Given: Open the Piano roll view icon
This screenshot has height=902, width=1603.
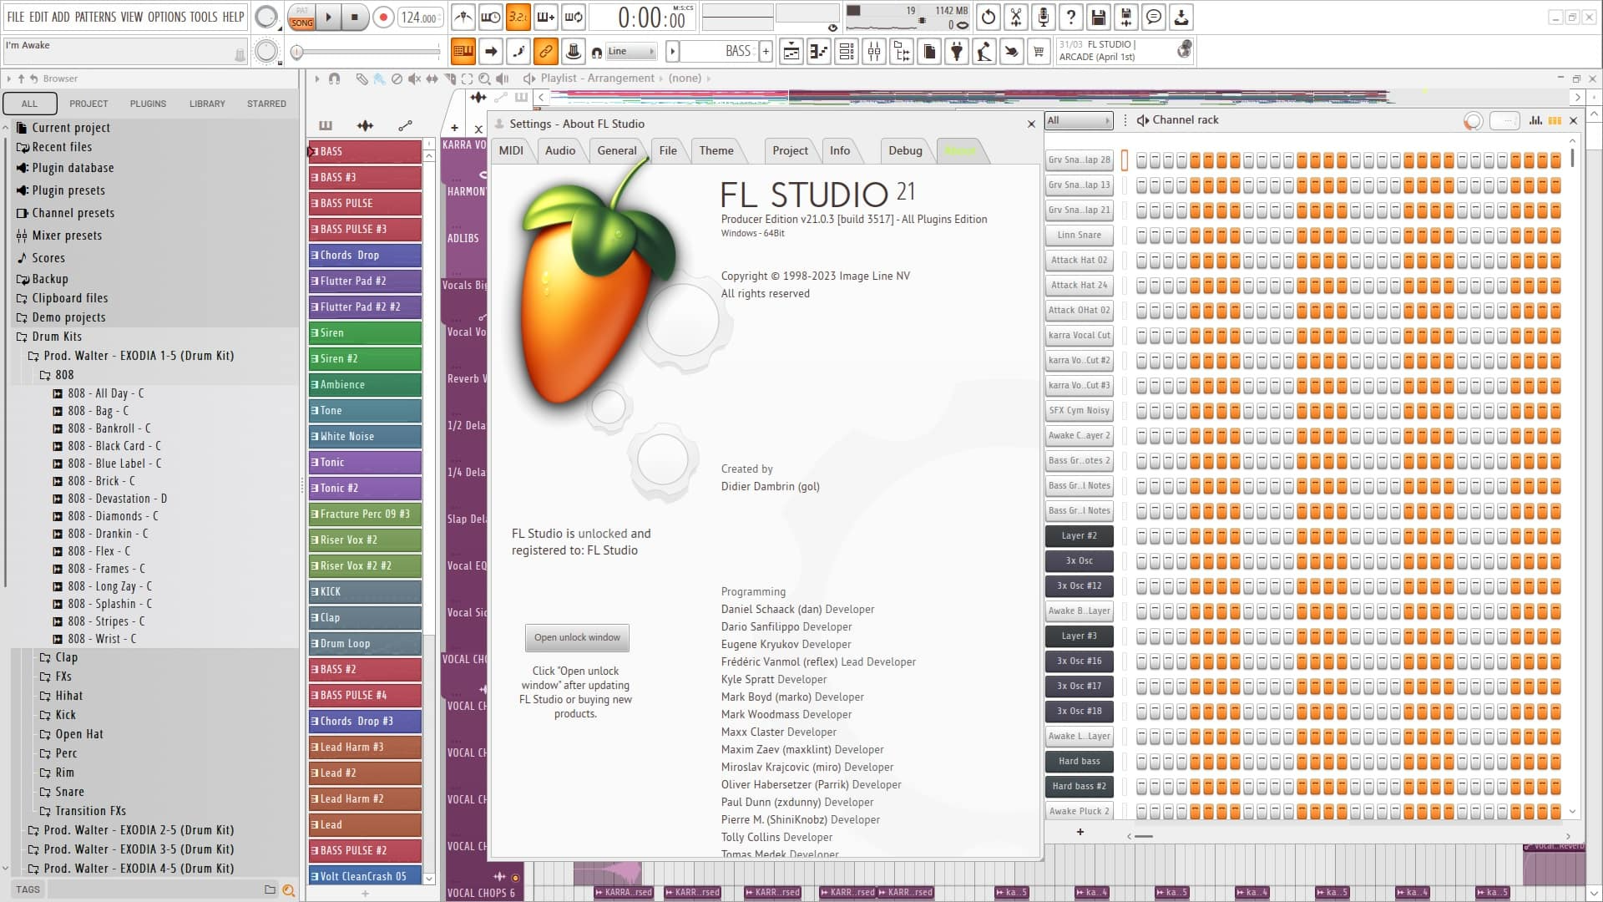Looking at the screenshot, I should point(819,52).
